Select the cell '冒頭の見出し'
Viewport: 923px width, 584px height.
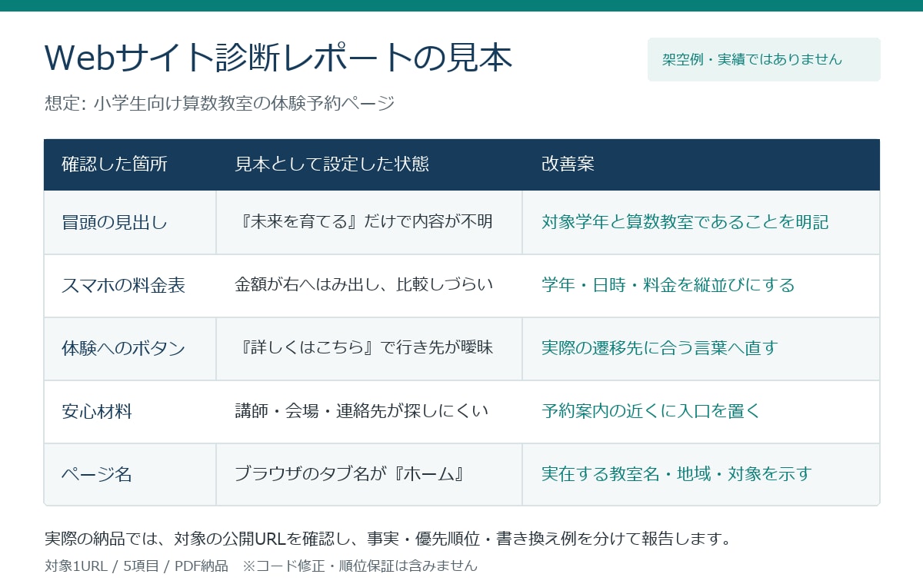tap(130, 223)
